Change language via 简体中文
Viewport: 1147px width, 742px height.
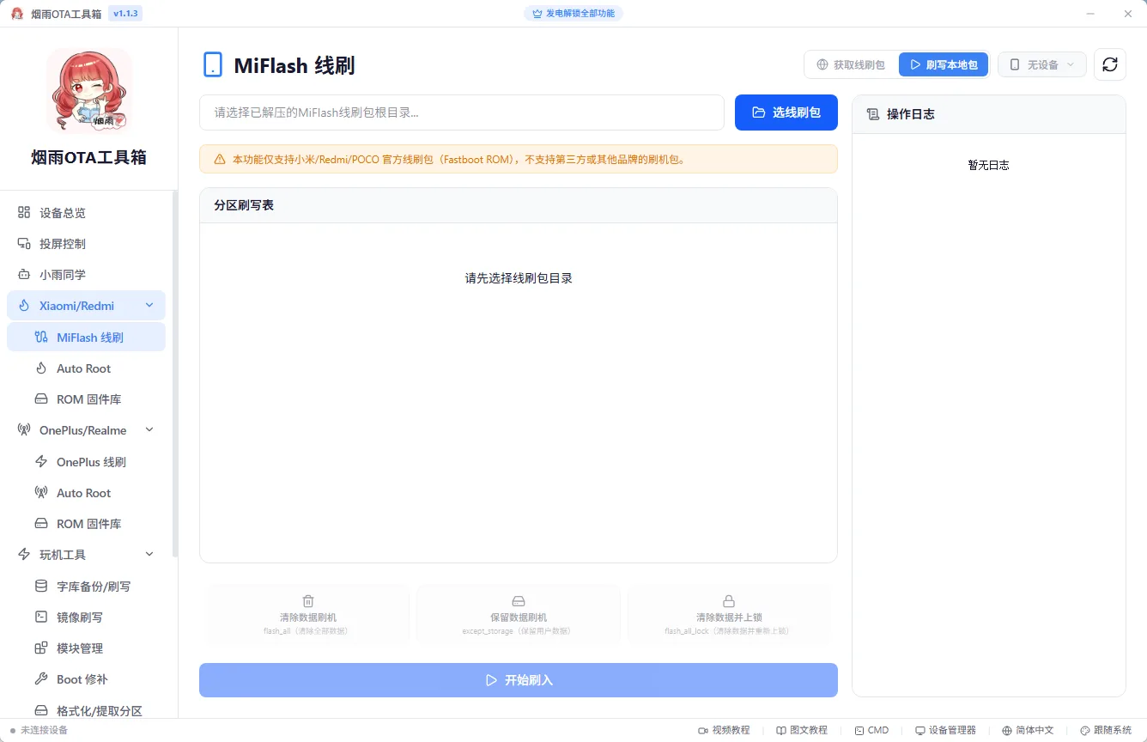(x=1027, y=730)
